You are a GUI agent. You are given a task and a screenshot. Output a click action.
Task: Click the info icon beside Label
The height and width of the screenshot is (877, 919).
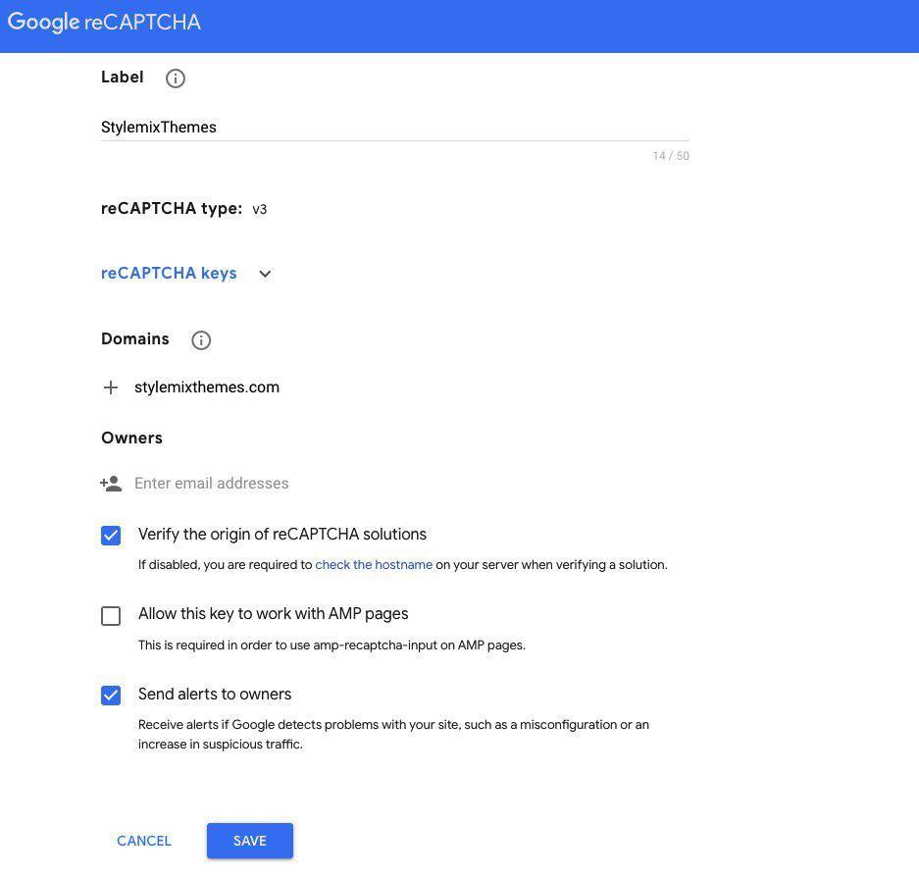(x=176, y=78)
